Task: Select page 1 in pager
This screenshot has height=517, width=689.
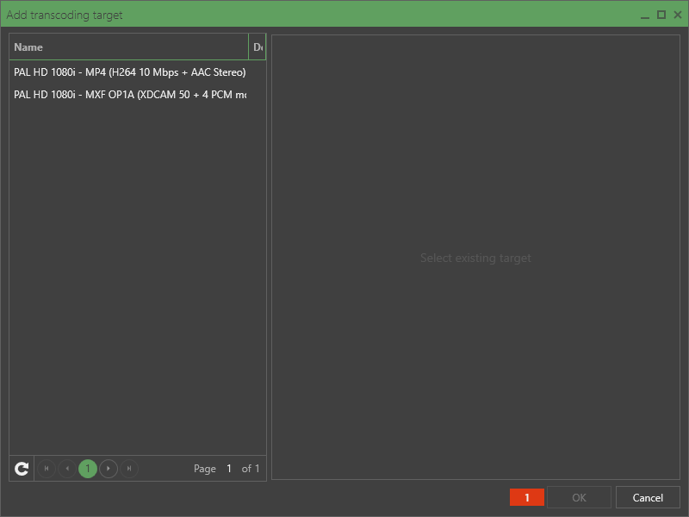Action: pyautogui.click(x=88, y=469)
